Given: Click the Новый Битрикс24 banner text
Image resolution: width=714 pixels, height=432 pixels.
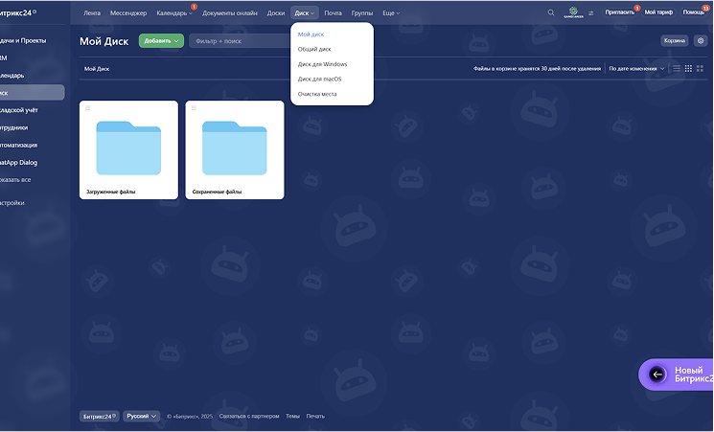Looking at the screenshot, I should coord(694,375).
